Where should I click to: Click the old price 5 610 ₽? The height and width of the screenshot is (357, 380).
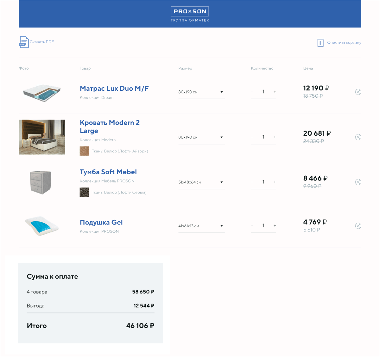point(312,230)
